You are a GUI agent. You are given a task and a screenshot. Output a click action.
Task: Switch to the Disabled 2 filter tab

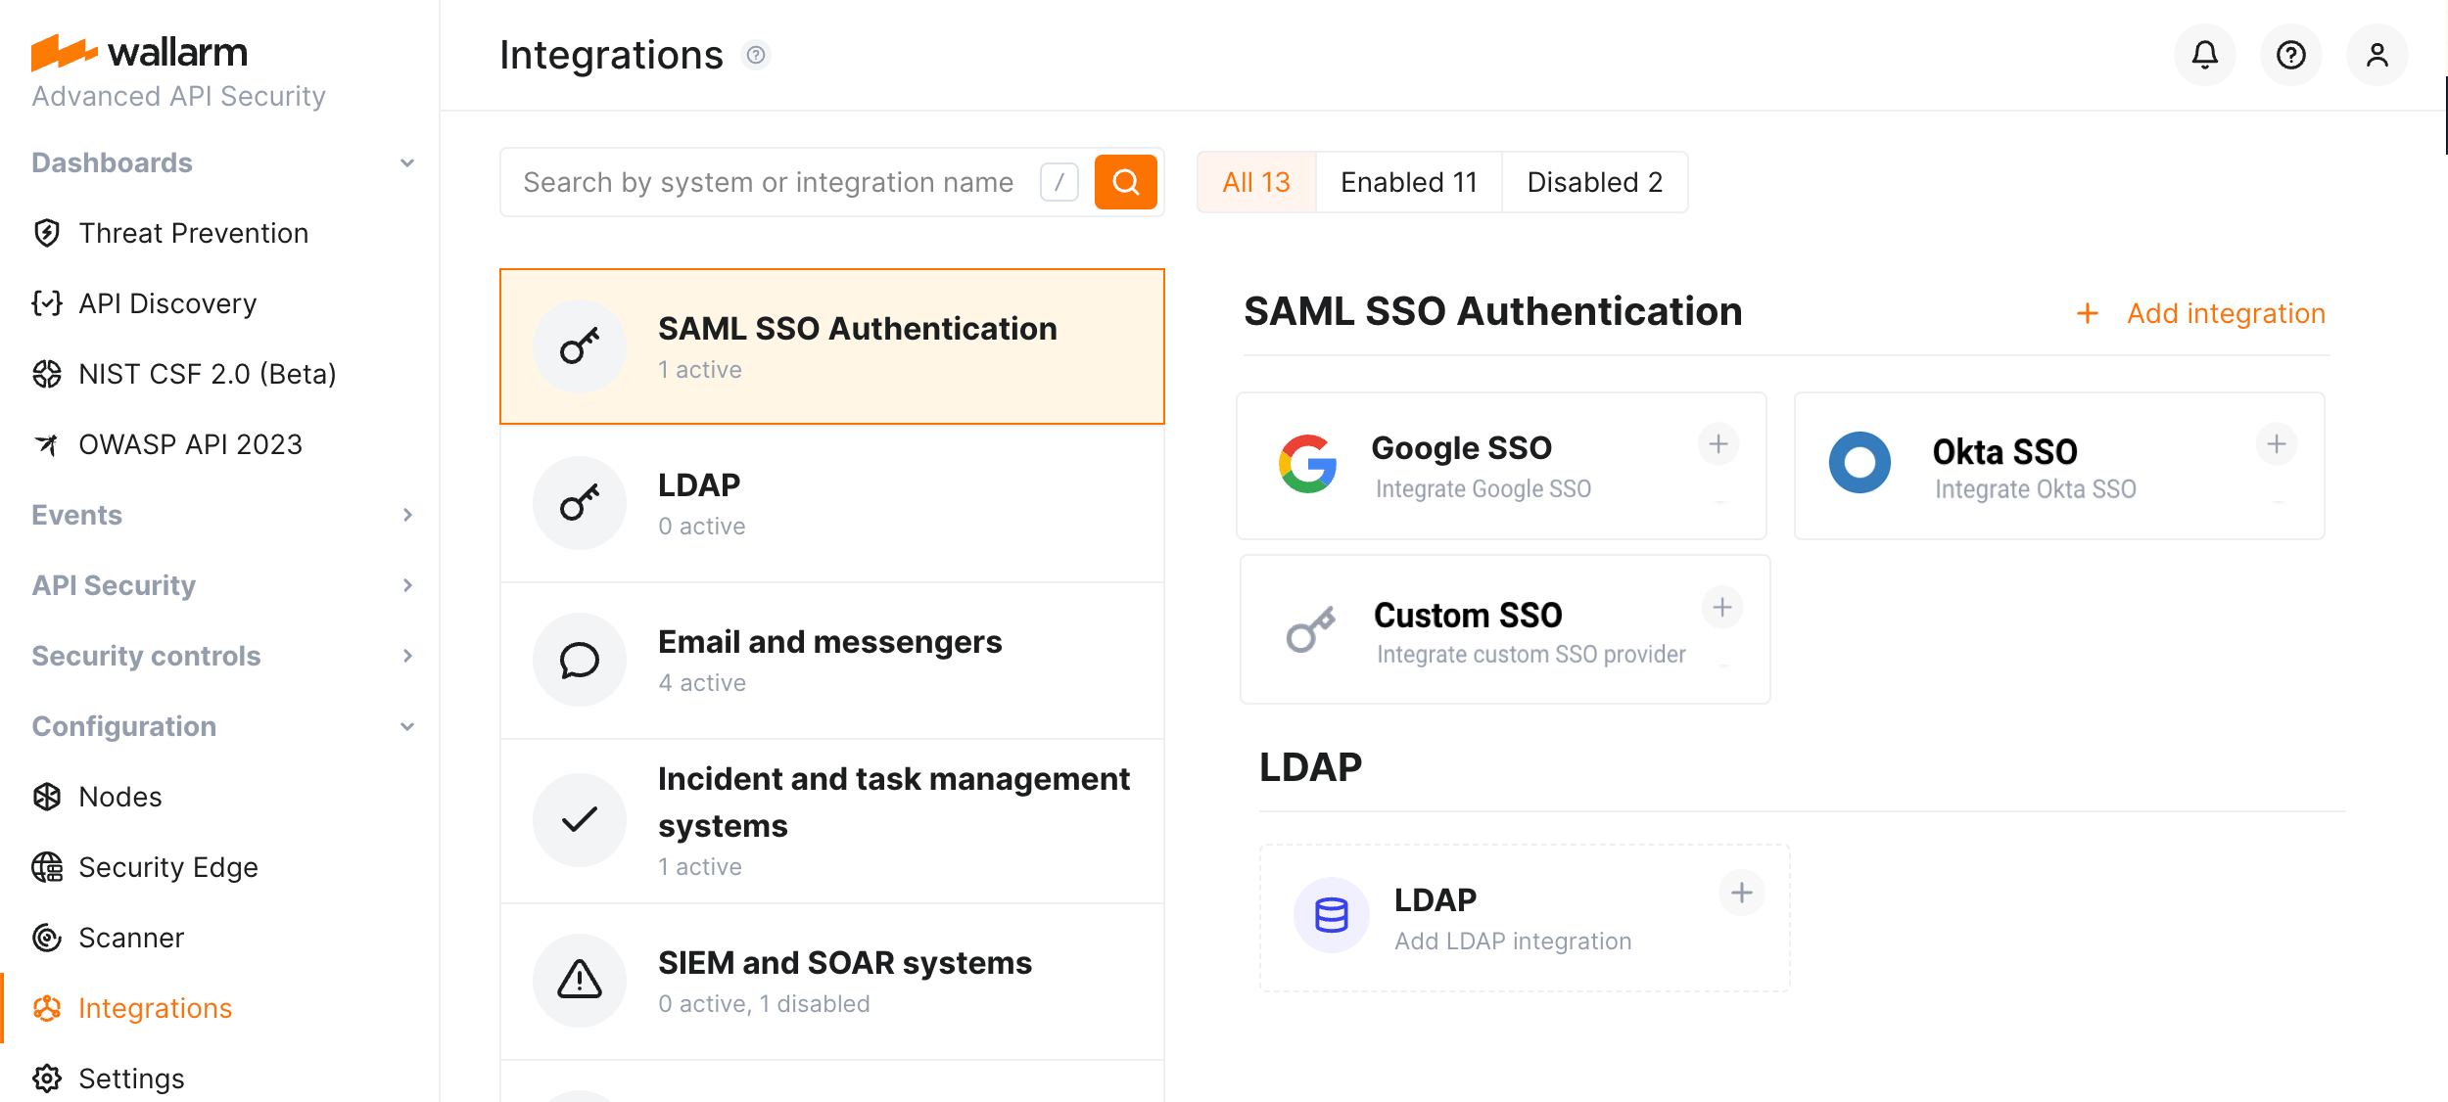pos(1593,181)
